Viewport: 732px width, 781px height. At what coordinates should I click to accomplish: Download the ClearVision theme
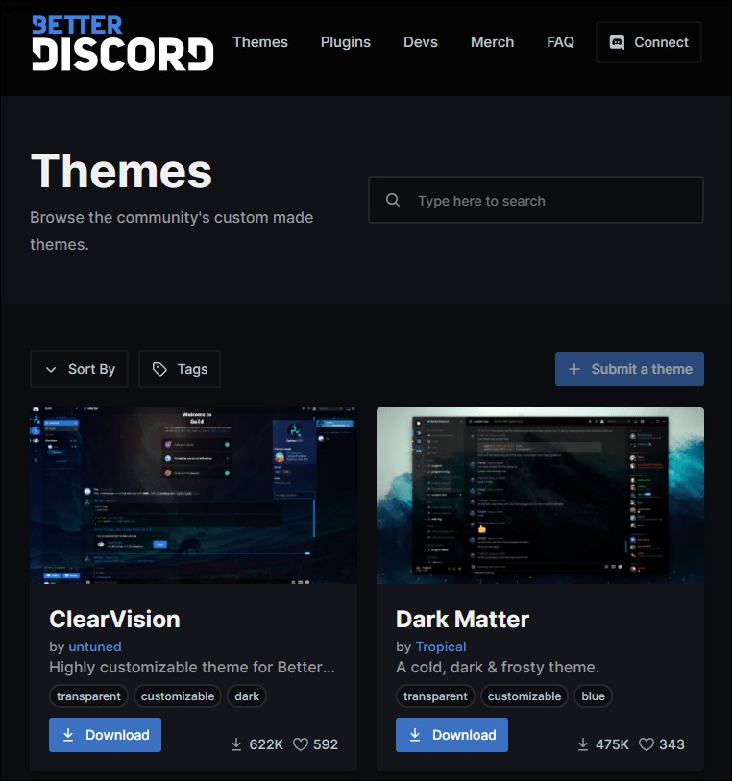pyautogui.click(x=105, y=735)
